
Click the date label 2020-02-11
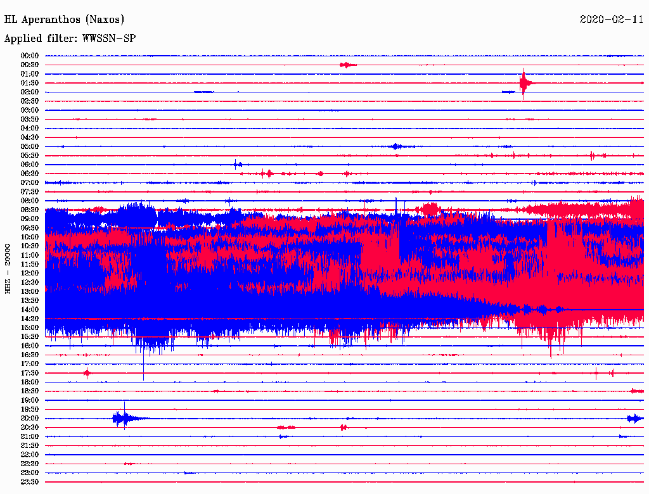[612, 19]
